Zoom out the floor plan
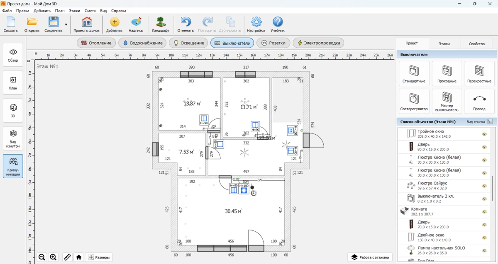This screenshot has width=498, height=264. pyautogui.click(x=42, y=257)
